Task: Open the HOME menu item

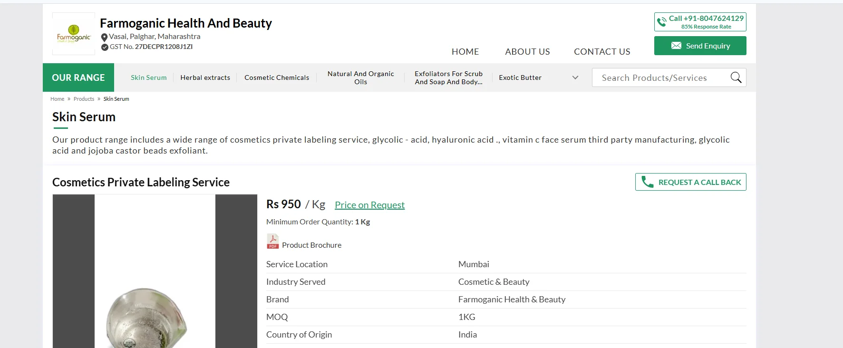Action: pos(465,51)
